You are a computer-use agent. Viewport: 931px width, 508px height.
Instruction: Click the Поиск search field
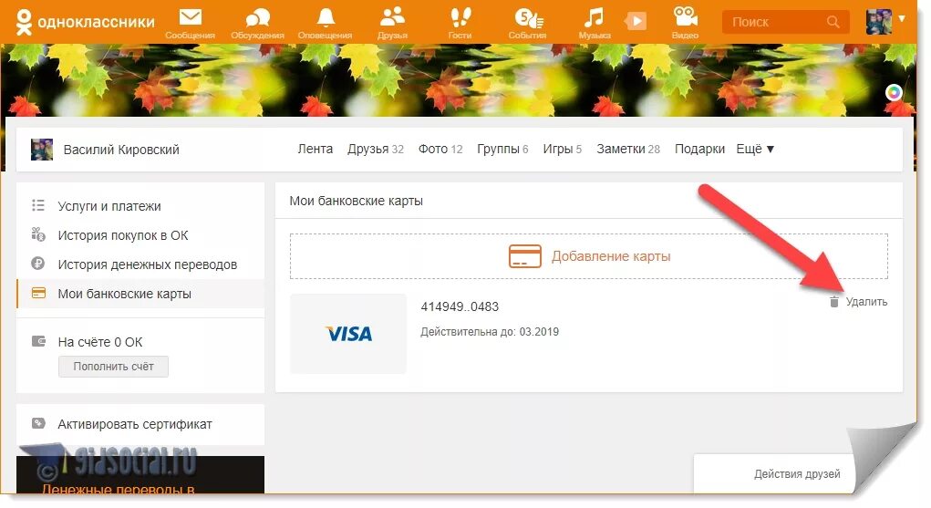pos(785,22)
